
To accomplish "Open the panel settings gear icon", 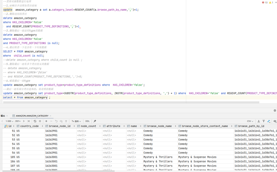I will [275, 111].
